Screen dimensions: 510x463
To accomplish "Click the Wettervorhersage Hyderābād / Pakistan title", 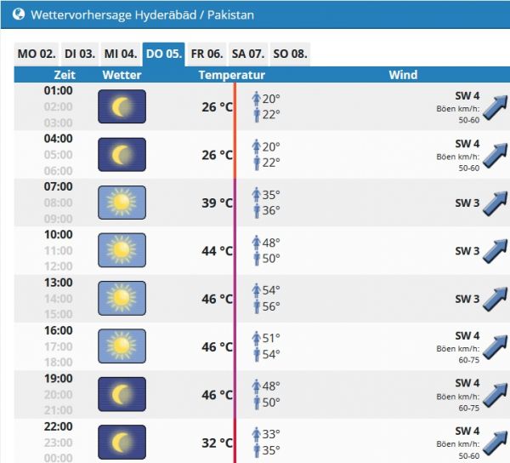I will click(x=141, y=15).
